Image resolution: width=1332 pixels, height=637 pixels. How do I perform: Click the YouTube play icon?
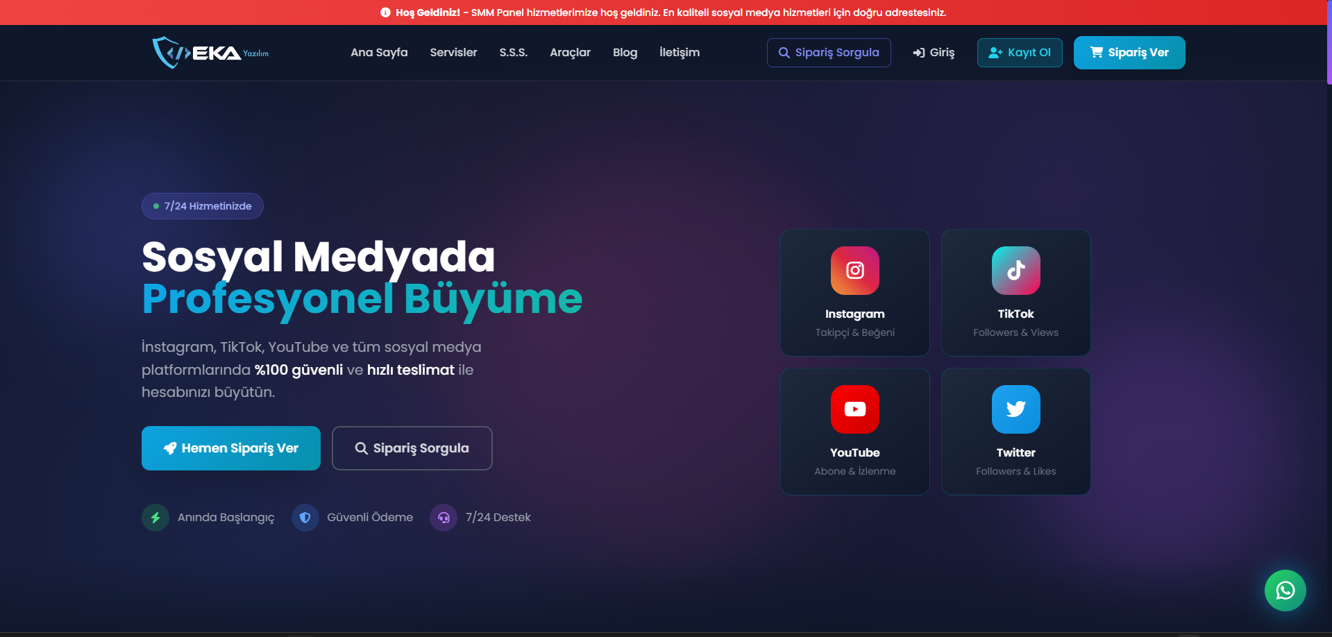pos(854,409)
